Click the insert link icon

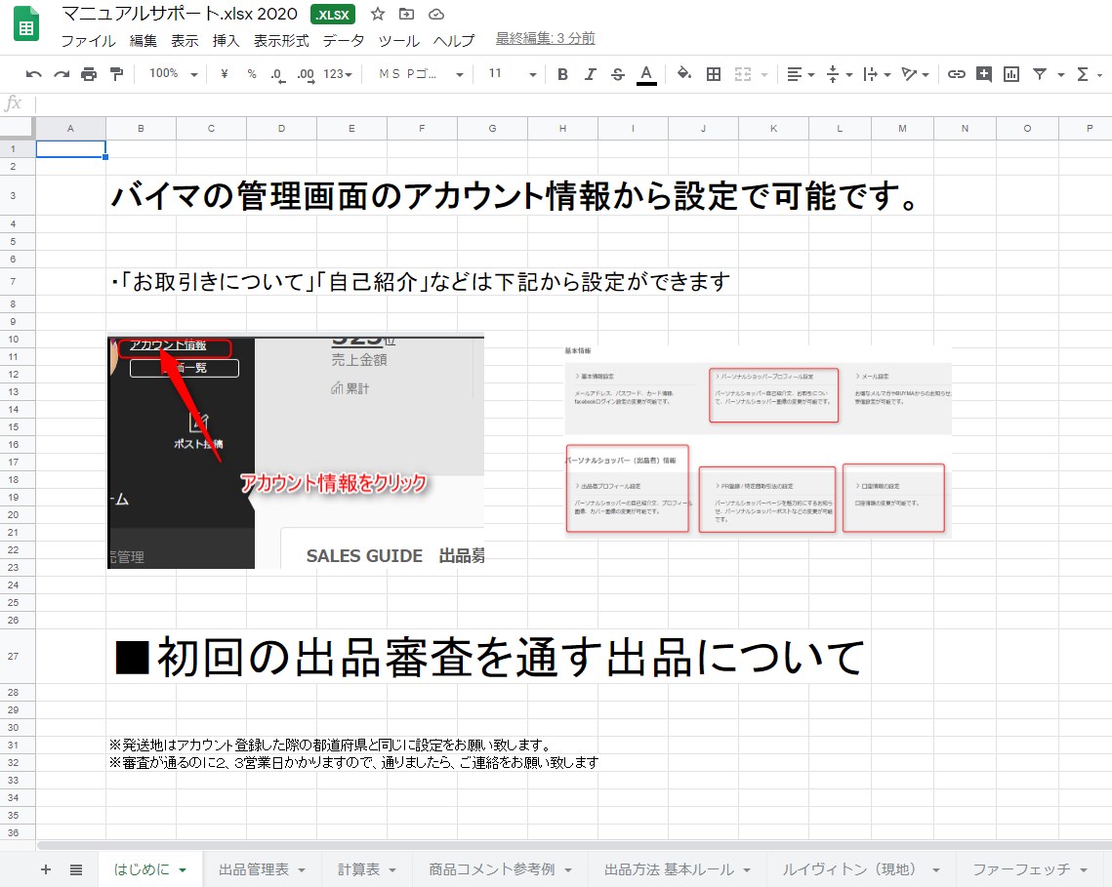coord(956,74)
